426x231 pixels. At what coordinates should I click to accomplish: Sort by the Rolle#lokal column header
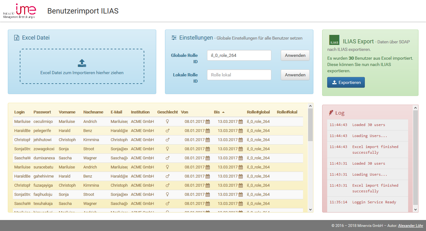(287, 112)
